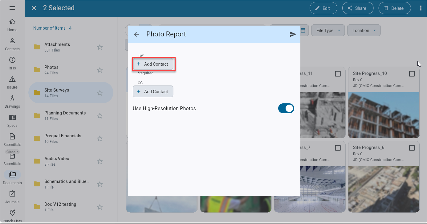Open Drawings from the sidebar
The image size is (427, 224).
click(12, 102)
